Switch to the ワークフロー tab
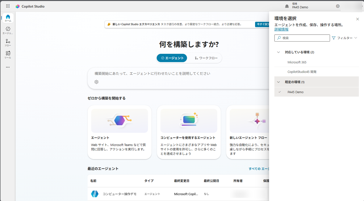364x201 pixels. coord(206,58)
